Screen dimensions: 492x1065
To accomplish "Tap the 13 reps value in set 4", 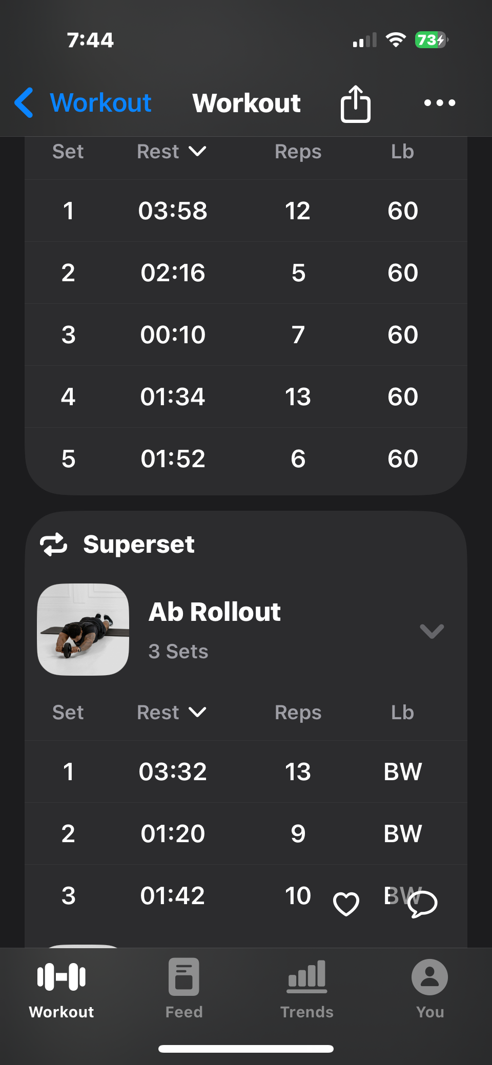I will [x=298, y=397].
